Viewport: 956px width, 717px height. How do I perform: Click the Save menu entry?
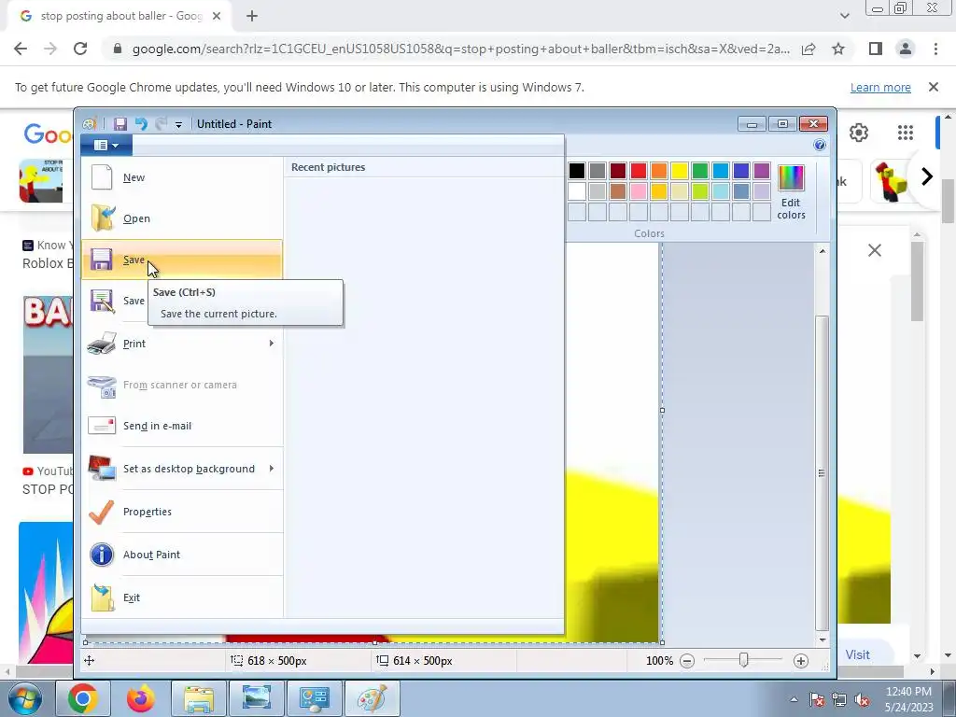coord(182,260)
